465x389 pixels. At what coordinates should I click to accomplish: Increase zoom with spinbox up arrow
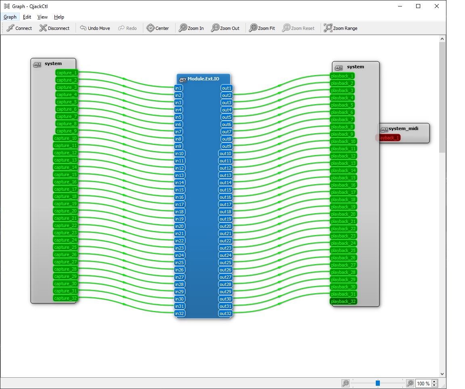(x=434, y=381)
